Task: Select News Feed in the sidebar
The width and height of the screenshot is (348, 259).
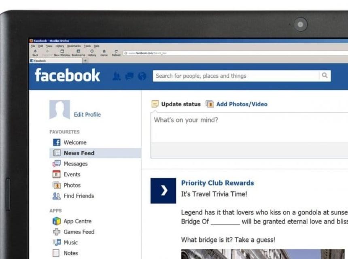Action: click(x=79, y=153)
